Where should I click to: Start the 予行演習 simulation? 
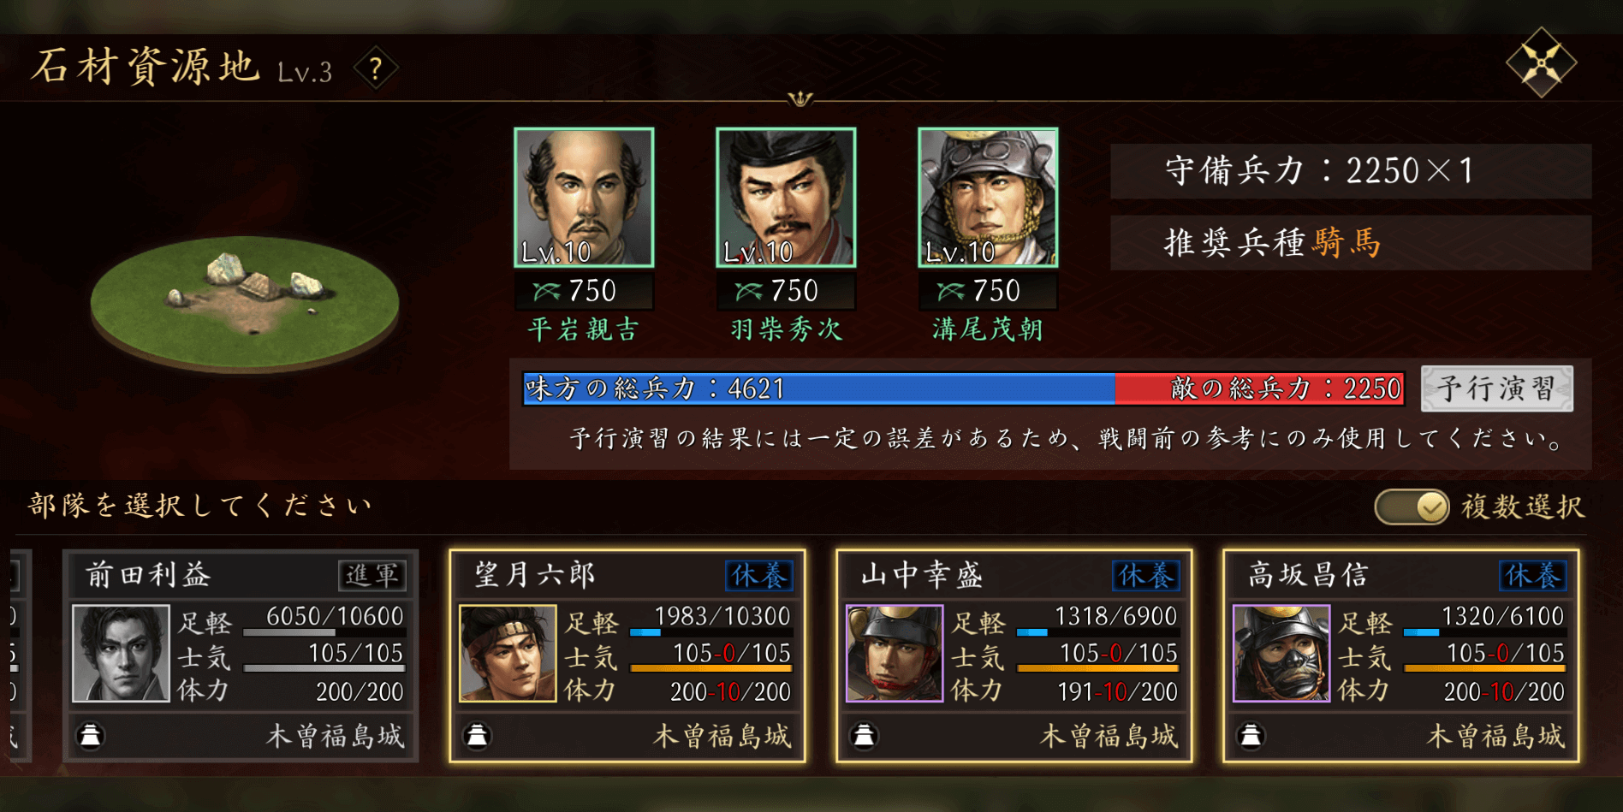(x=1497, y=388)
